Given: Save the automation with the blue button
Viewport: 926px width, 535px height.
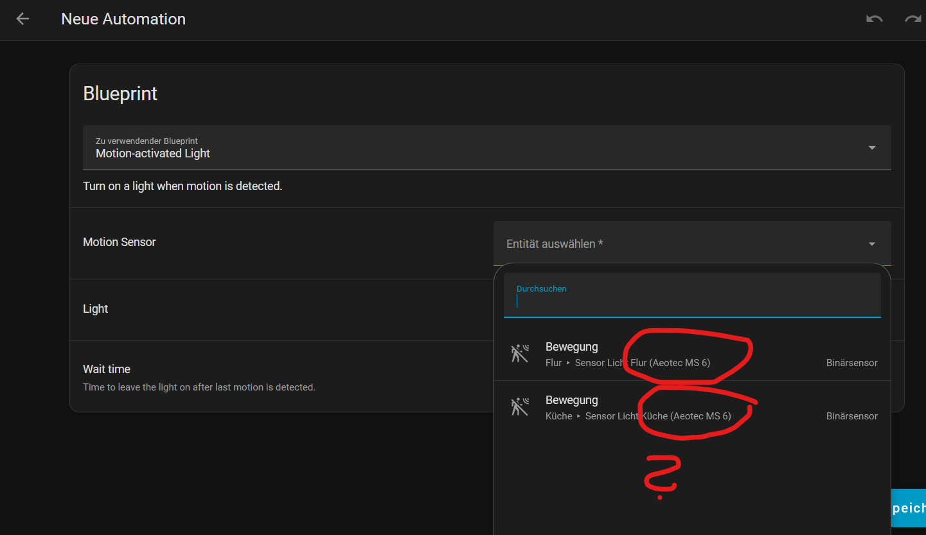Looking at the screenshot, I should tap(908, 508).
